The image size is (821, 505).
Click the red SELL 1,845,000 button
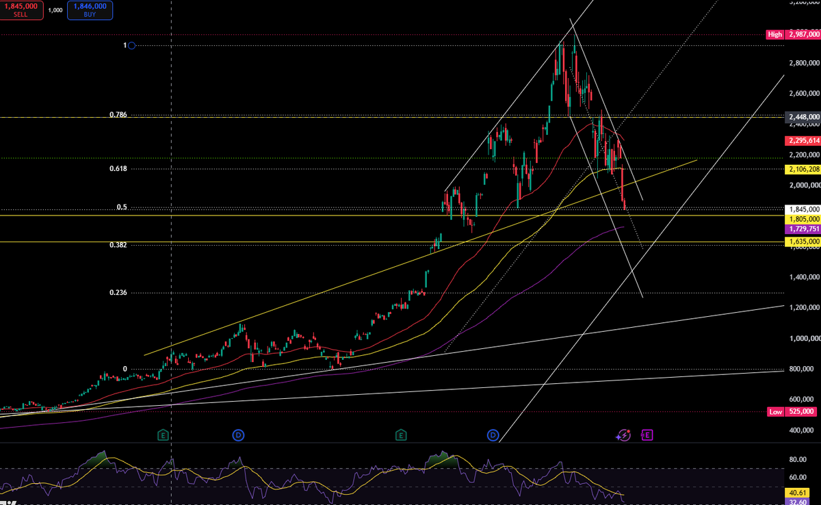pyautogui.click(x=21, y=10)
